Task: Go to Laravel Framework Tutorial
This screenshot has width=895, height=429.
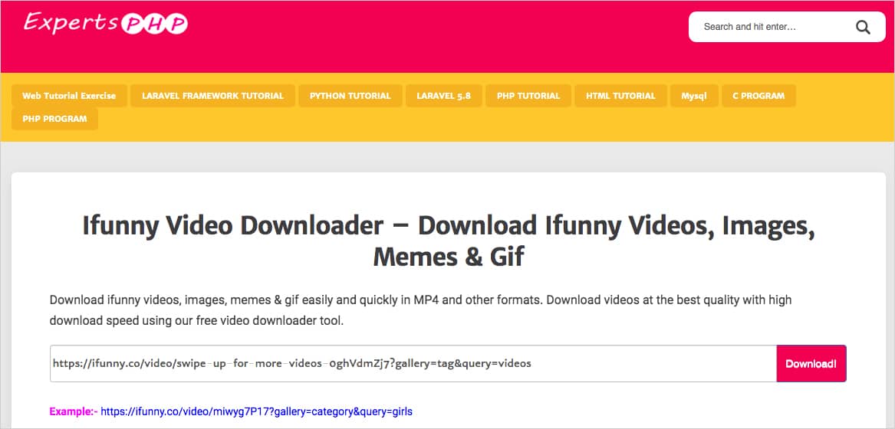Action: click(x=212, y=96)
